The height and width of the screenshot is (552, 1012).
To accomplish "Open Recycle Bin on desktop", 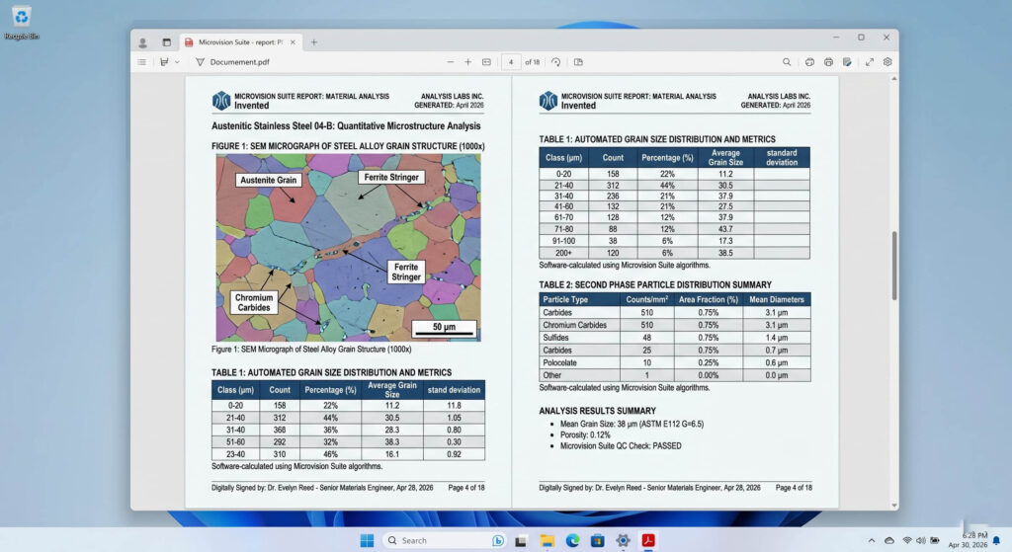I will coord(22,23).
